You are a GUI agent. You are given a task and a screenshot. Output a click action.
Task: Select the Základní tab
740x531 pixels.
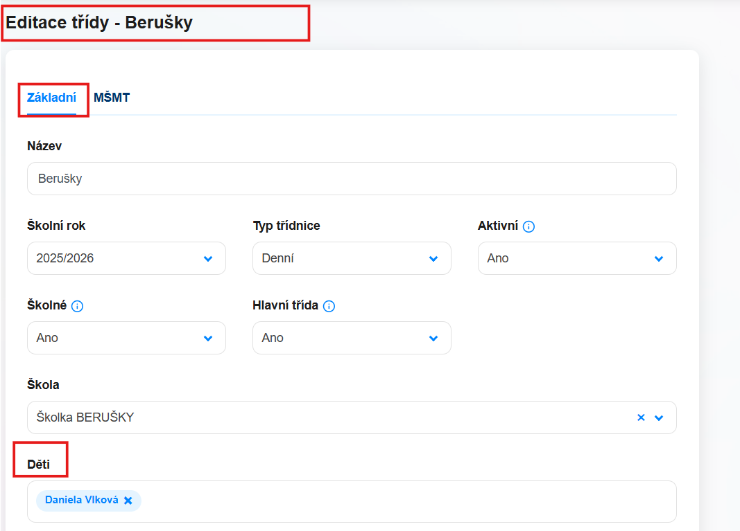[51, 98]
